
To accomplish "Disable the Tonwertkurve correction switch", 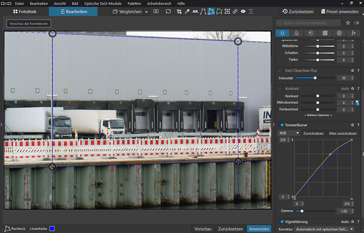I will 281,125.
